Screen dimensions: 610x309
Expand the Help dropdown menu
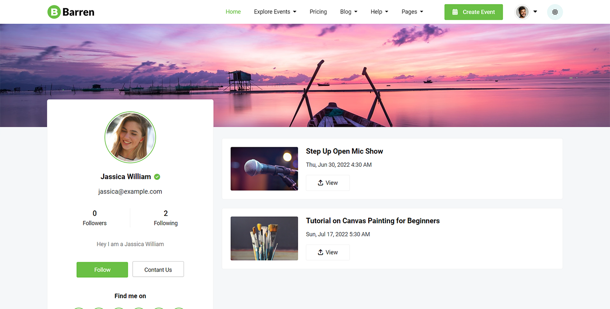pyautogui.click(x=379, y=12)
